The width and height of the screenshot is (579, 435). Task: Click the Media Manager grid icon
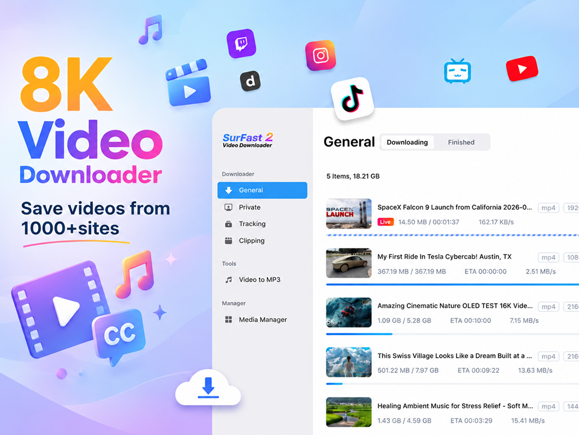point(228,320)
